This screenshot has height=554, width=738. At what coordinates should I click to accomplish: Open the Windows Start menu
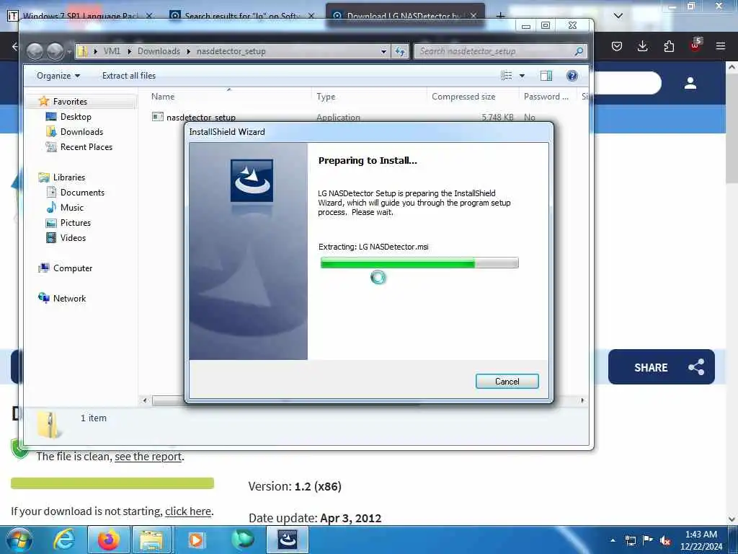tap(19, 540)
